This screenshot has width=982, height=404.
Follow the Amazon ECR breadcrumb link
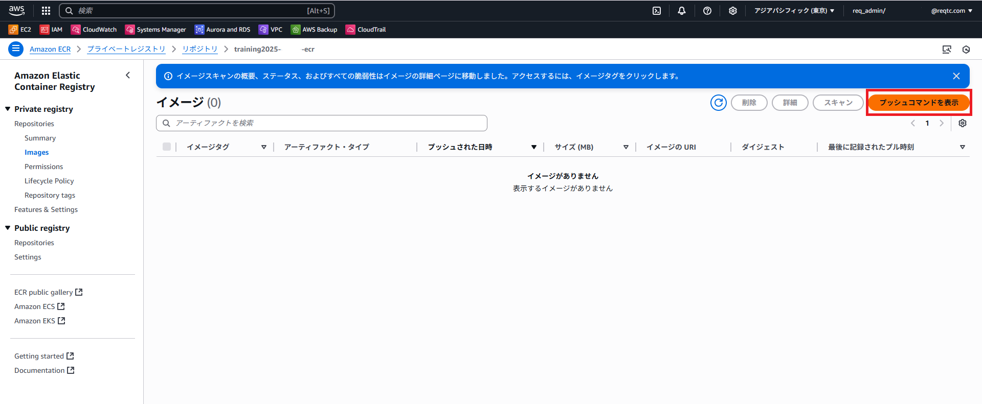(50, 49)
